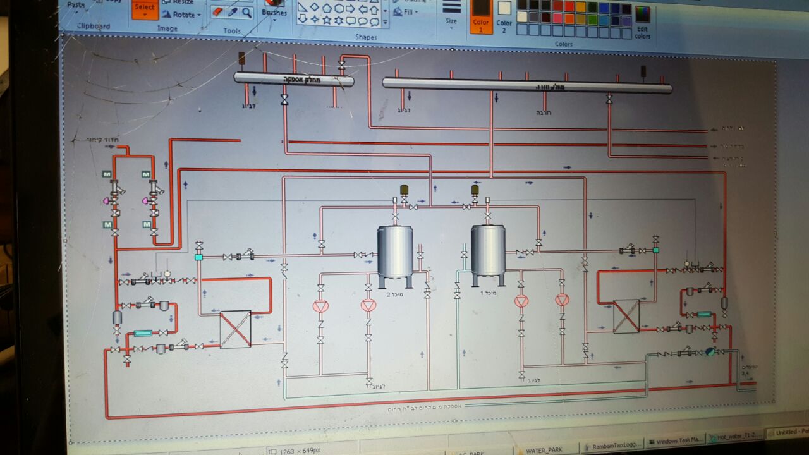Choose the pentagon shape
This screenshot has width=809, height=455.
coord(327,8)
